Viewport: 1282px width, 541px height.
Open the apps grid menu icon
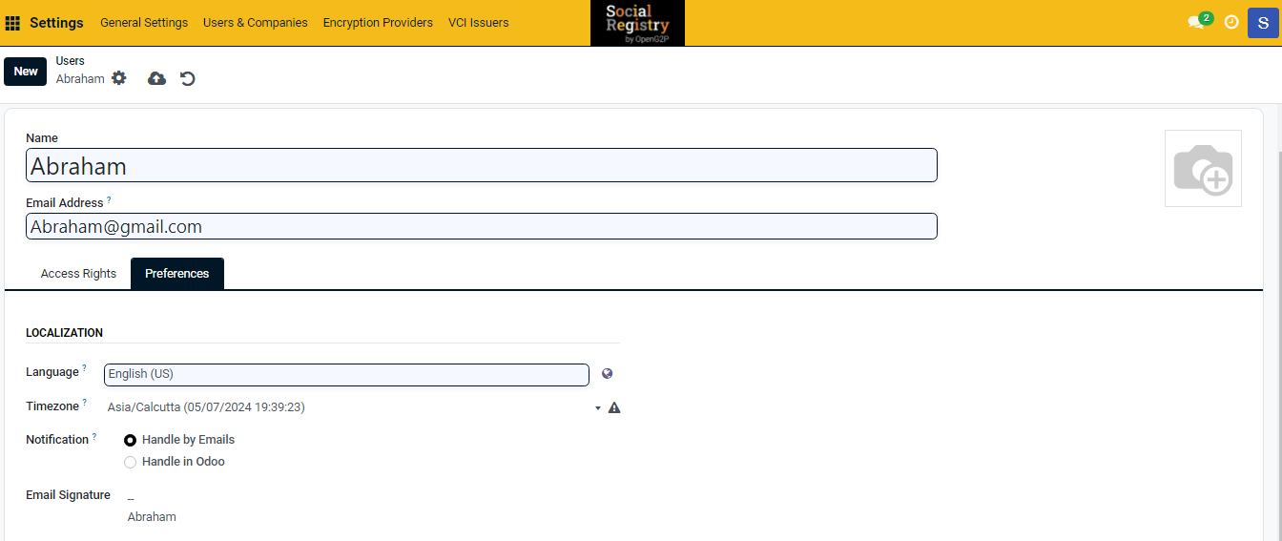(x=13, y=23)
